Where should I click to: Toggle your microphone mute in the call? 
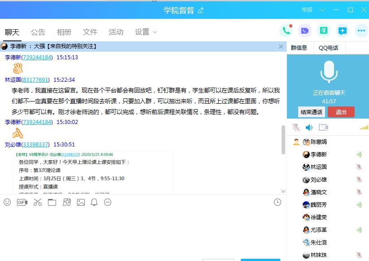(x=296, y=127)
